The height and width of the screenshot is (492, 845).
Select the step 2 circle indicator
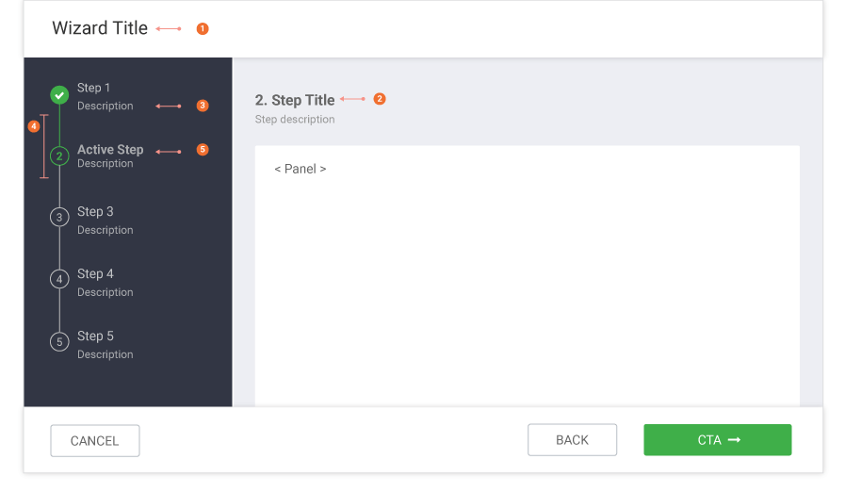(59, 156)
